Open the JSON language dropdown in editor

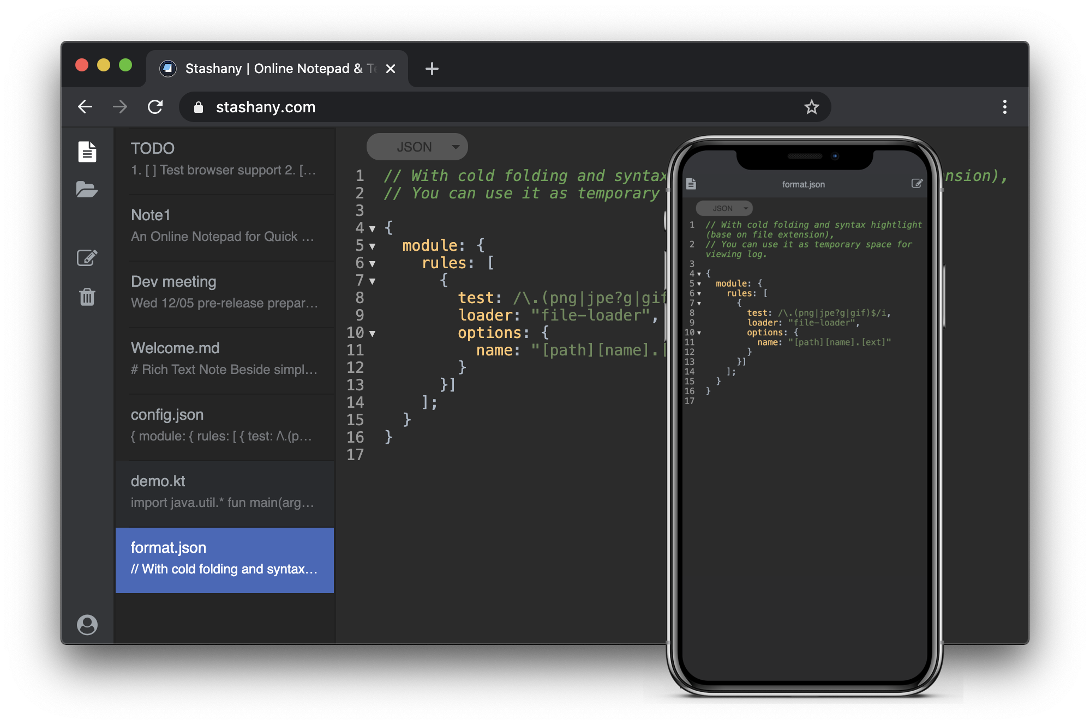[417, 147]
